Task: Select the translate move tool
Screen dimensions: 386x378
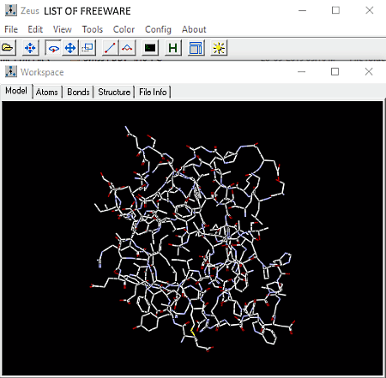Action: pyautogui.click(x=70, y=48)
